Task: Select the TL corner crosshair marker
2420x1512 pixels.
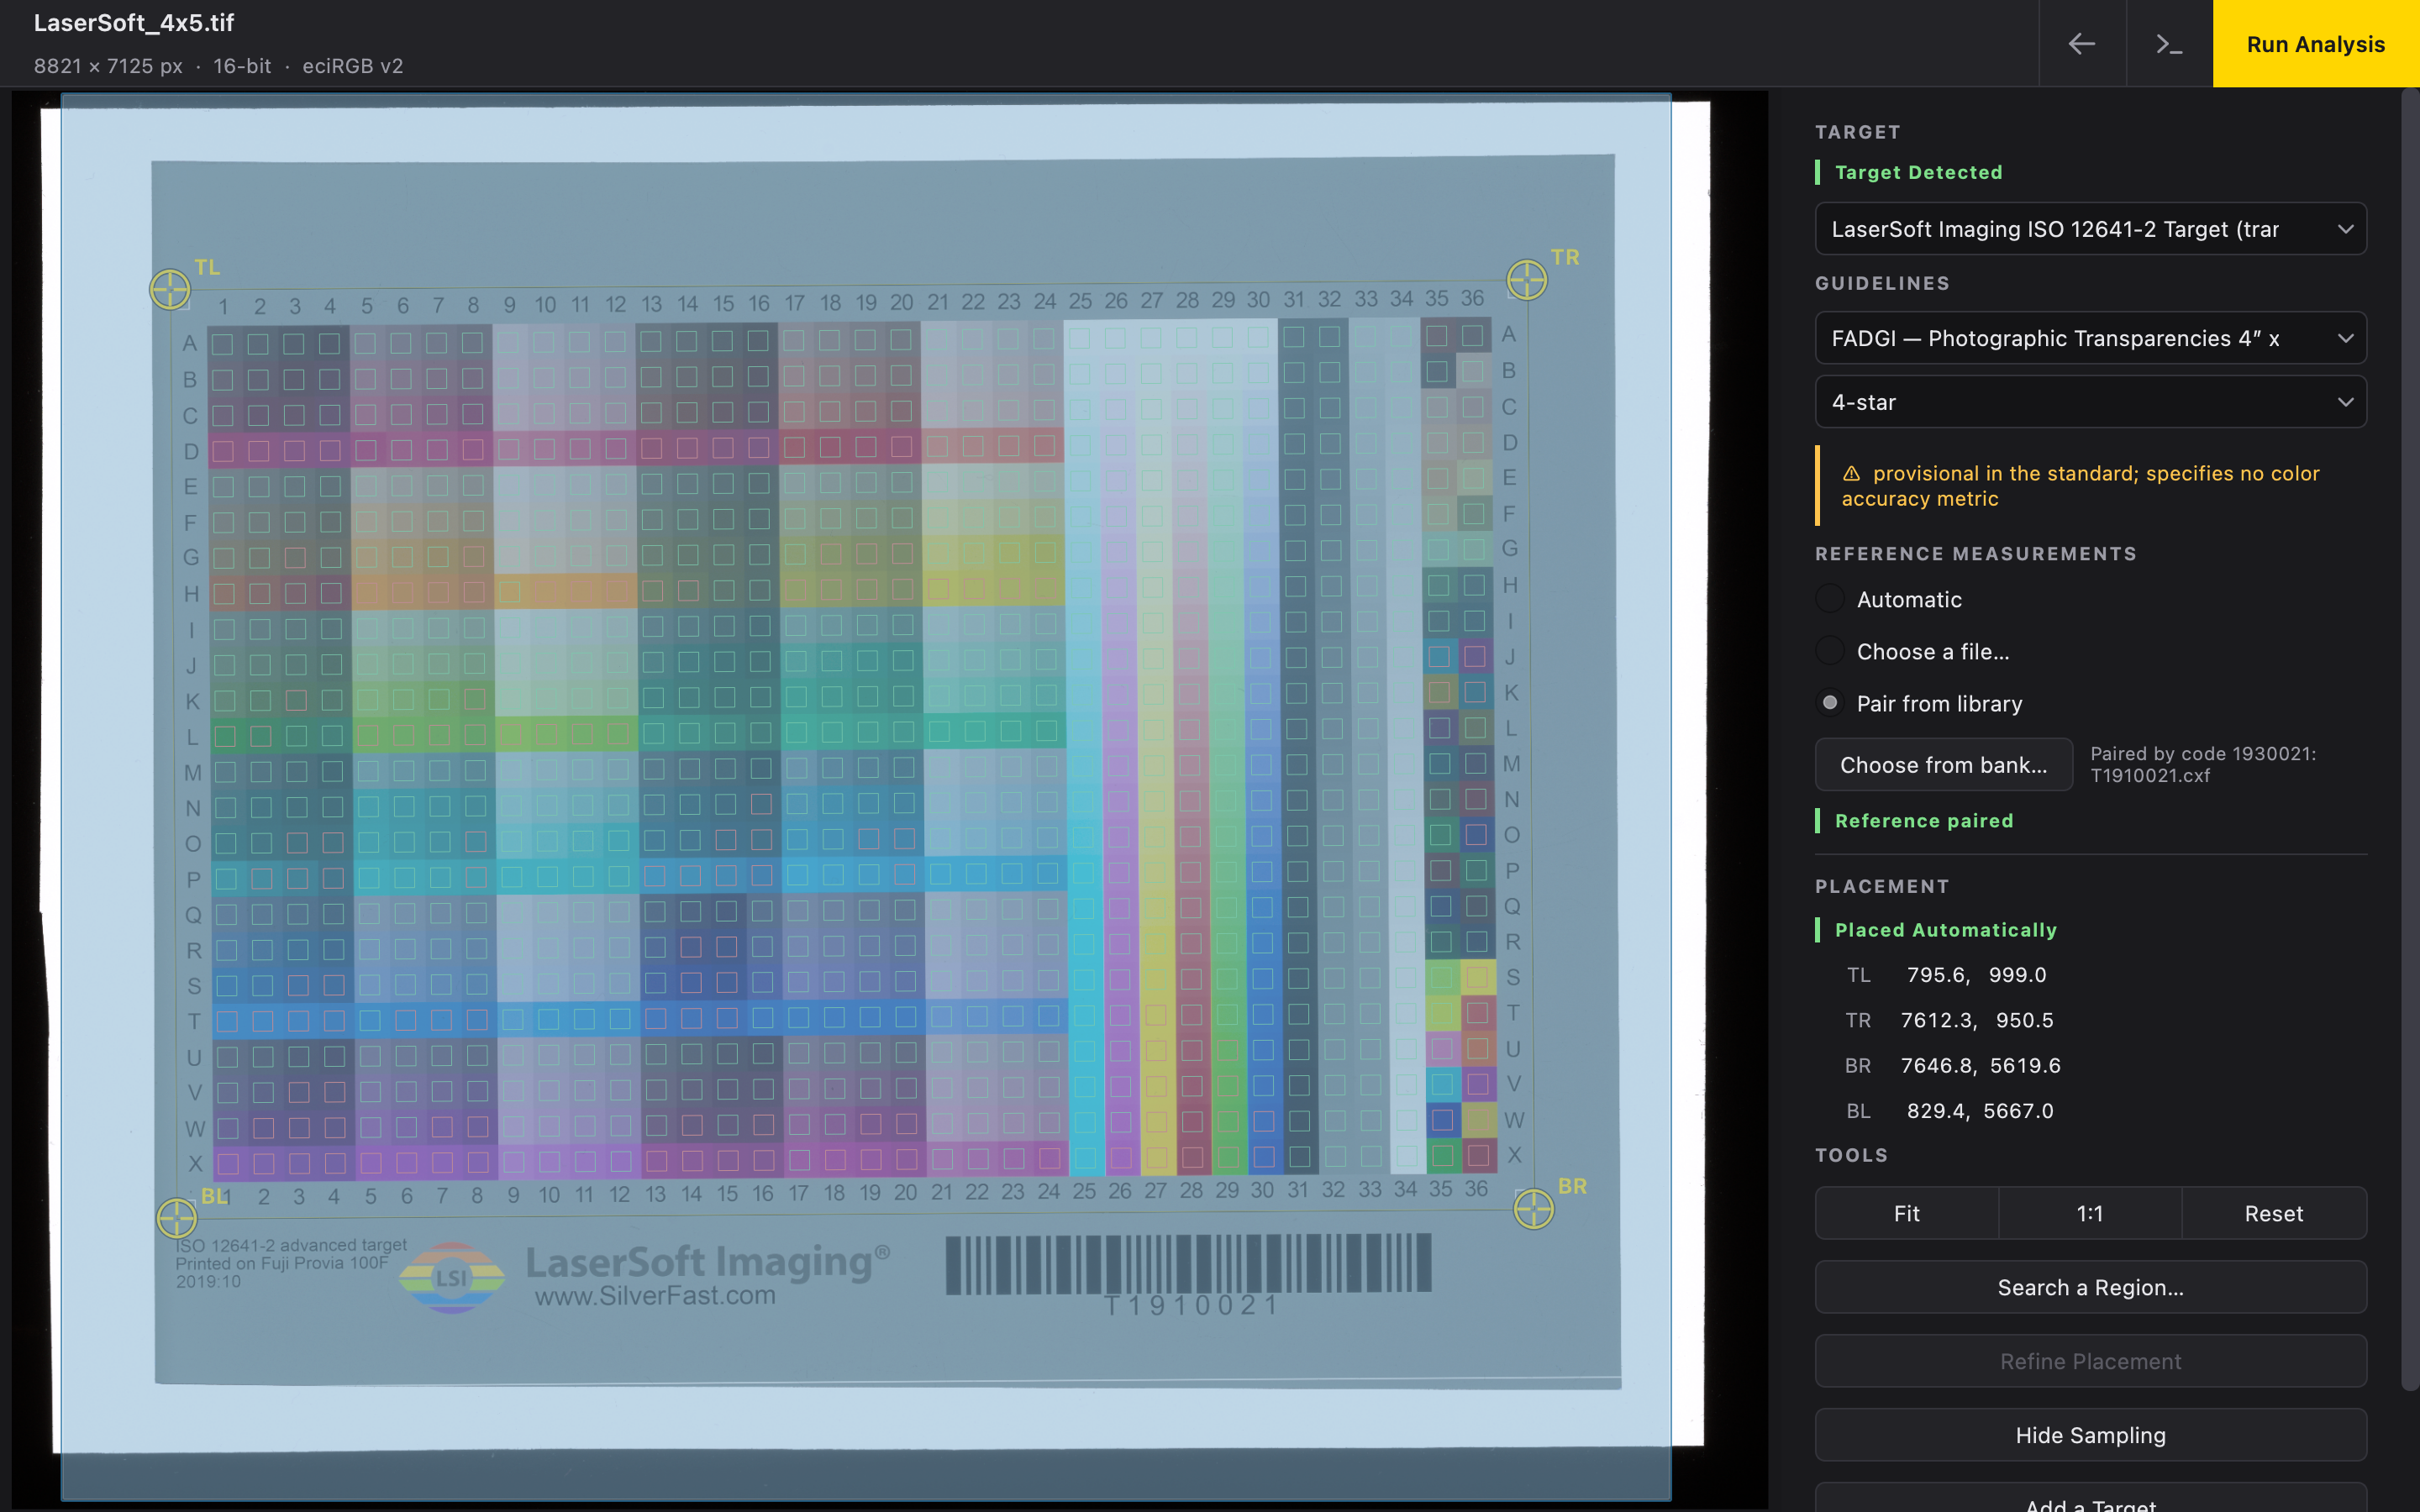Action: point(170,289)
